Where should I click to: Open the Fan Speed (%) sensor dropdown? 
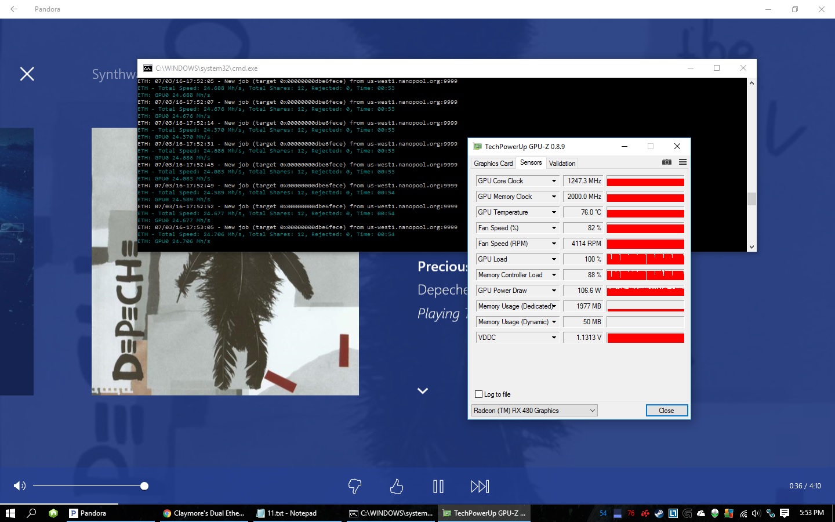pyautogui.click(x=553, y=228)
